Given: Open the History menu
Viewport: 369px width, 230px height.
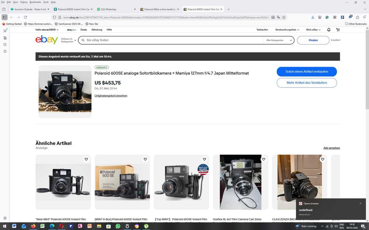Looking at the screenshot, I should point(24,2).
